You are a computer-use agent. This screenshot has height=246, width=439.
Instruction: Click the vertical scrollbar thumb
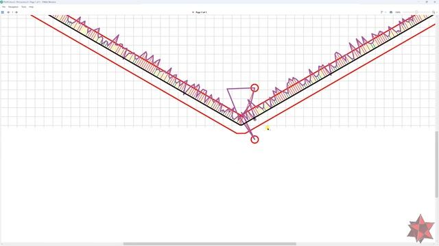tap(437, 164)
